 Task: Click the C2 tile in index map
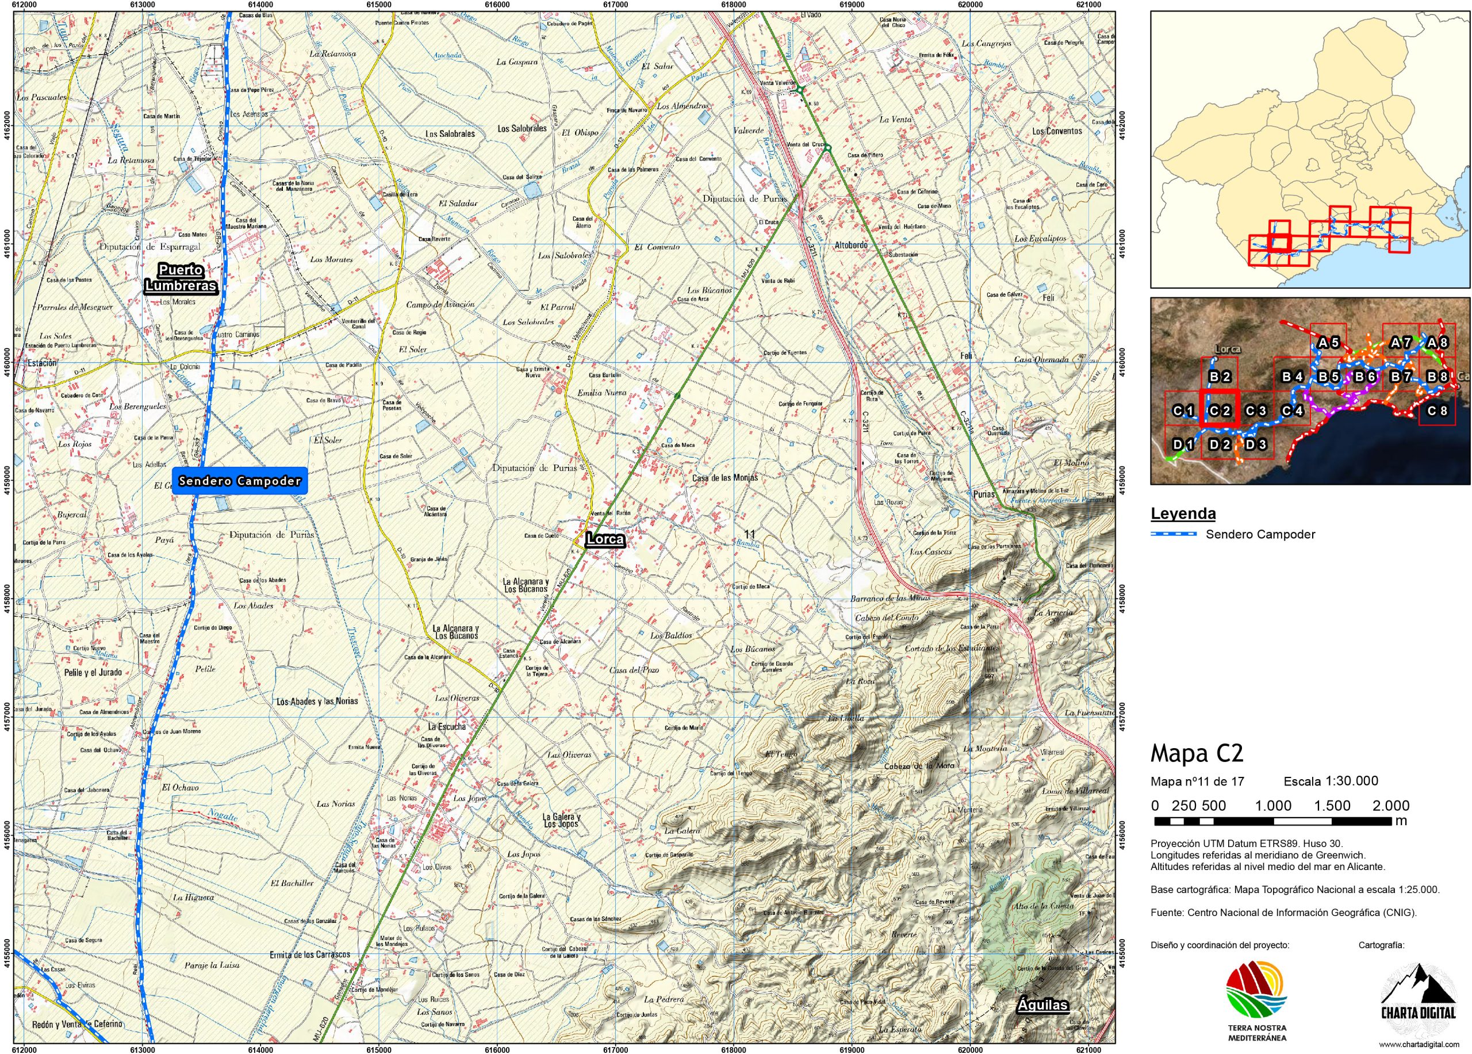pos(1220,411)
